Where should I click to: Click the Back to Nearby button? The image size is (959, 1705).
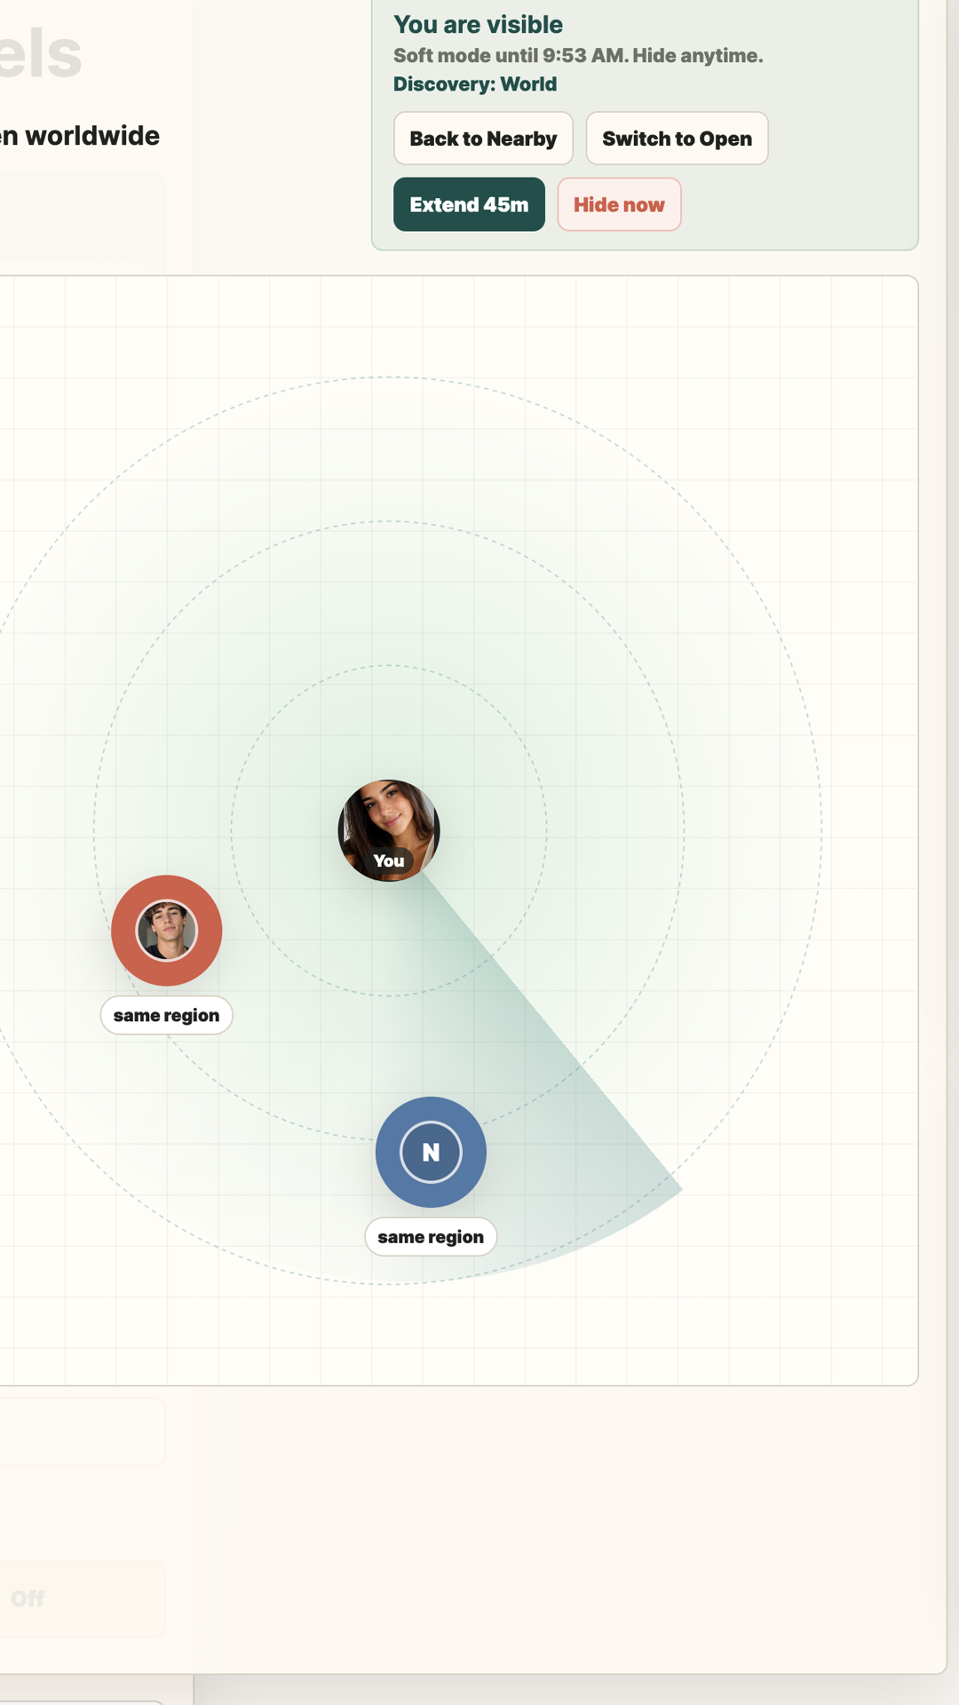pos(483,139)
